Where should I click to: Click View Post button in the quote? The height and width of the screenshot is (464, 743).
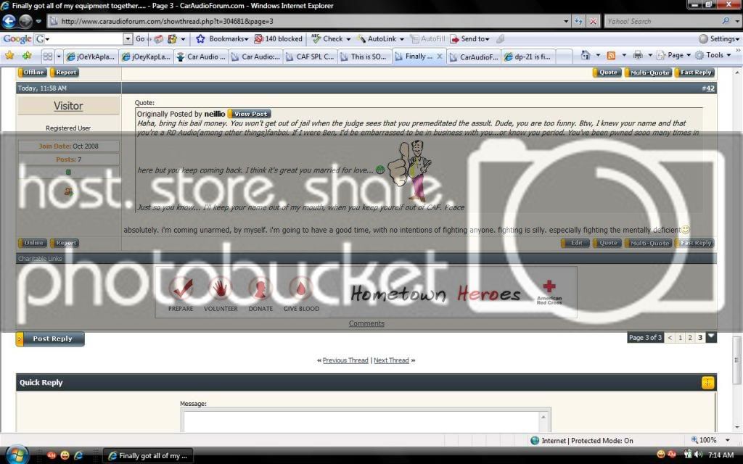[x=250, y=114]
